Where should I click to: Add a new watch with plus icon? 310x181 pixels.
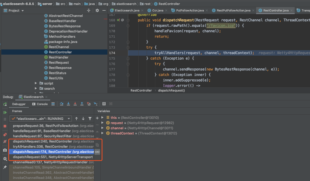click(x=97, y=118)
